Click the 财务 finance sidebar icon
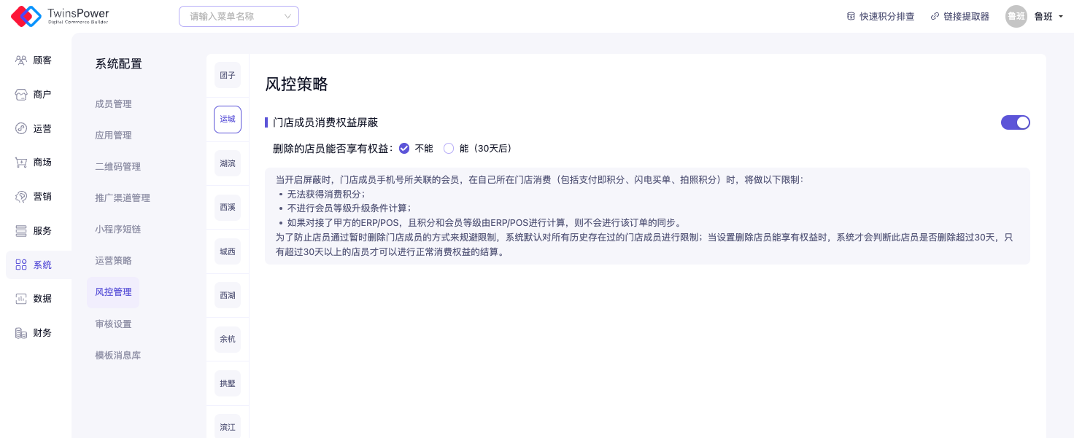 pyautogui.click(x=21, y=333)
